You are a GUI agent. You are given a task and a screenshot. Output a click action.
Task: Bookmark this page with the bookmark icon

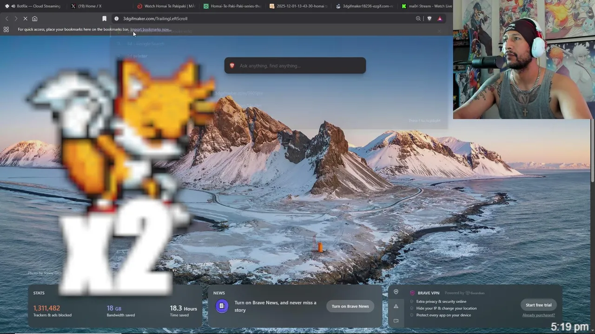[x=104, y=19]
